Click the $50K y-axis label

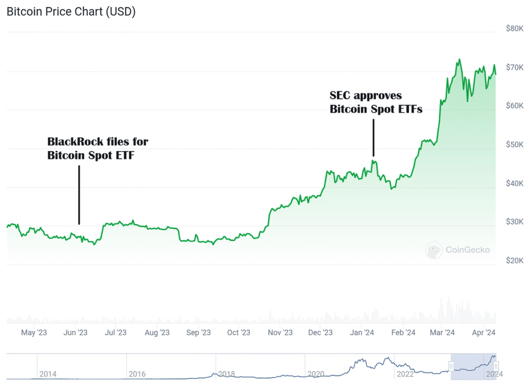tap(515, 144)
